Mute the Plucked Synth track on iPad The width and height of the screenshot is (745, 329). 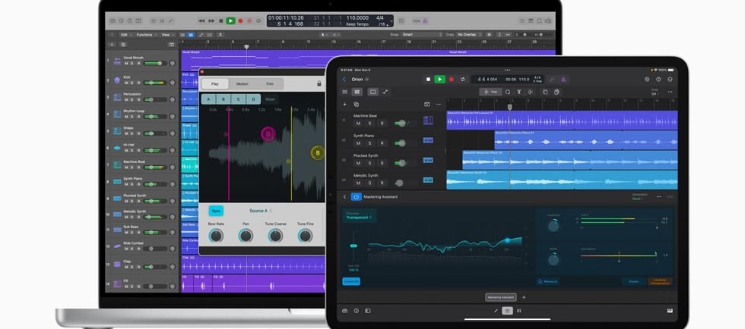coord(358,163)
